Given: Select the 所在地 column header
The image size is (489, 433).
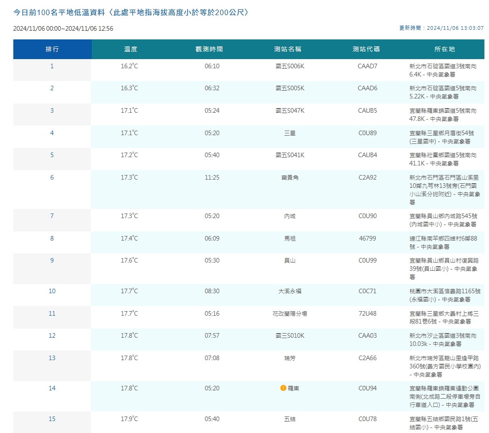Looking at the screenshot, I should [x=445, y=49].
